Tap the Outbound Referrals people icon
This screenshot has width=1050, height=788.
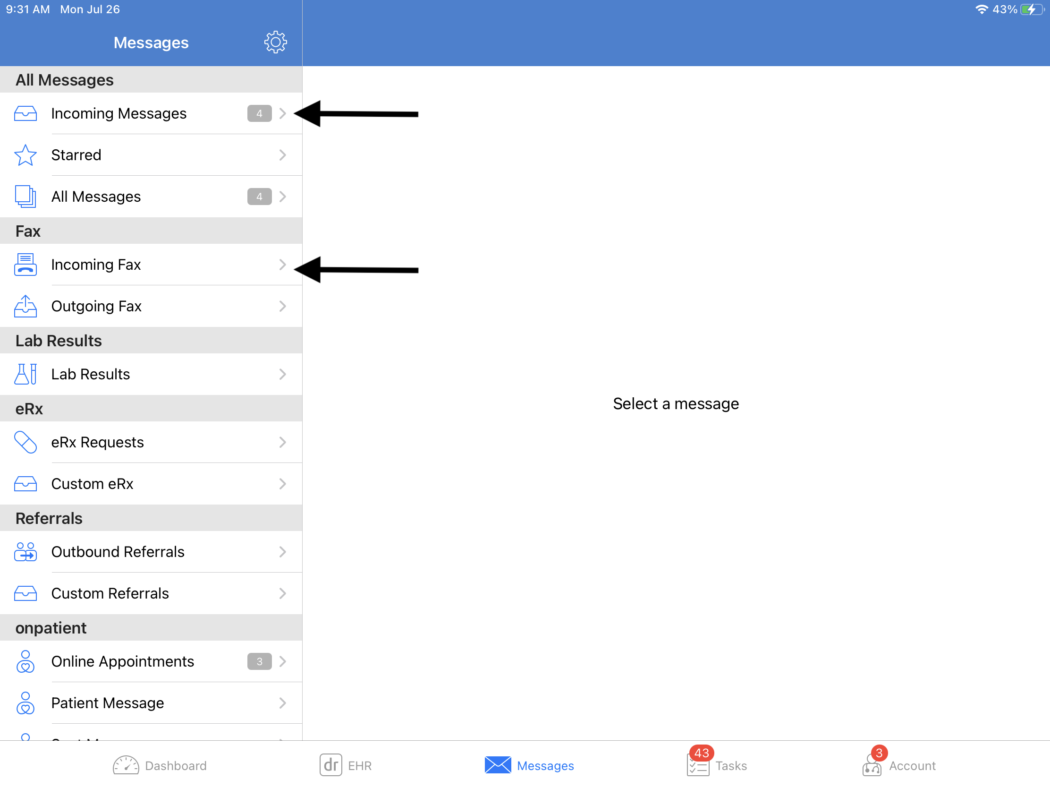(25, 551)
